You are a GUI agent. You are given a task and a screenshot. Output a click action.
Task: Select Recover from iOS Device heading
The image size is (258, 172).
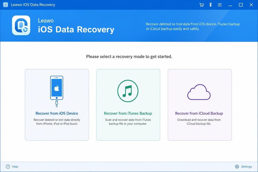point(57,113)
